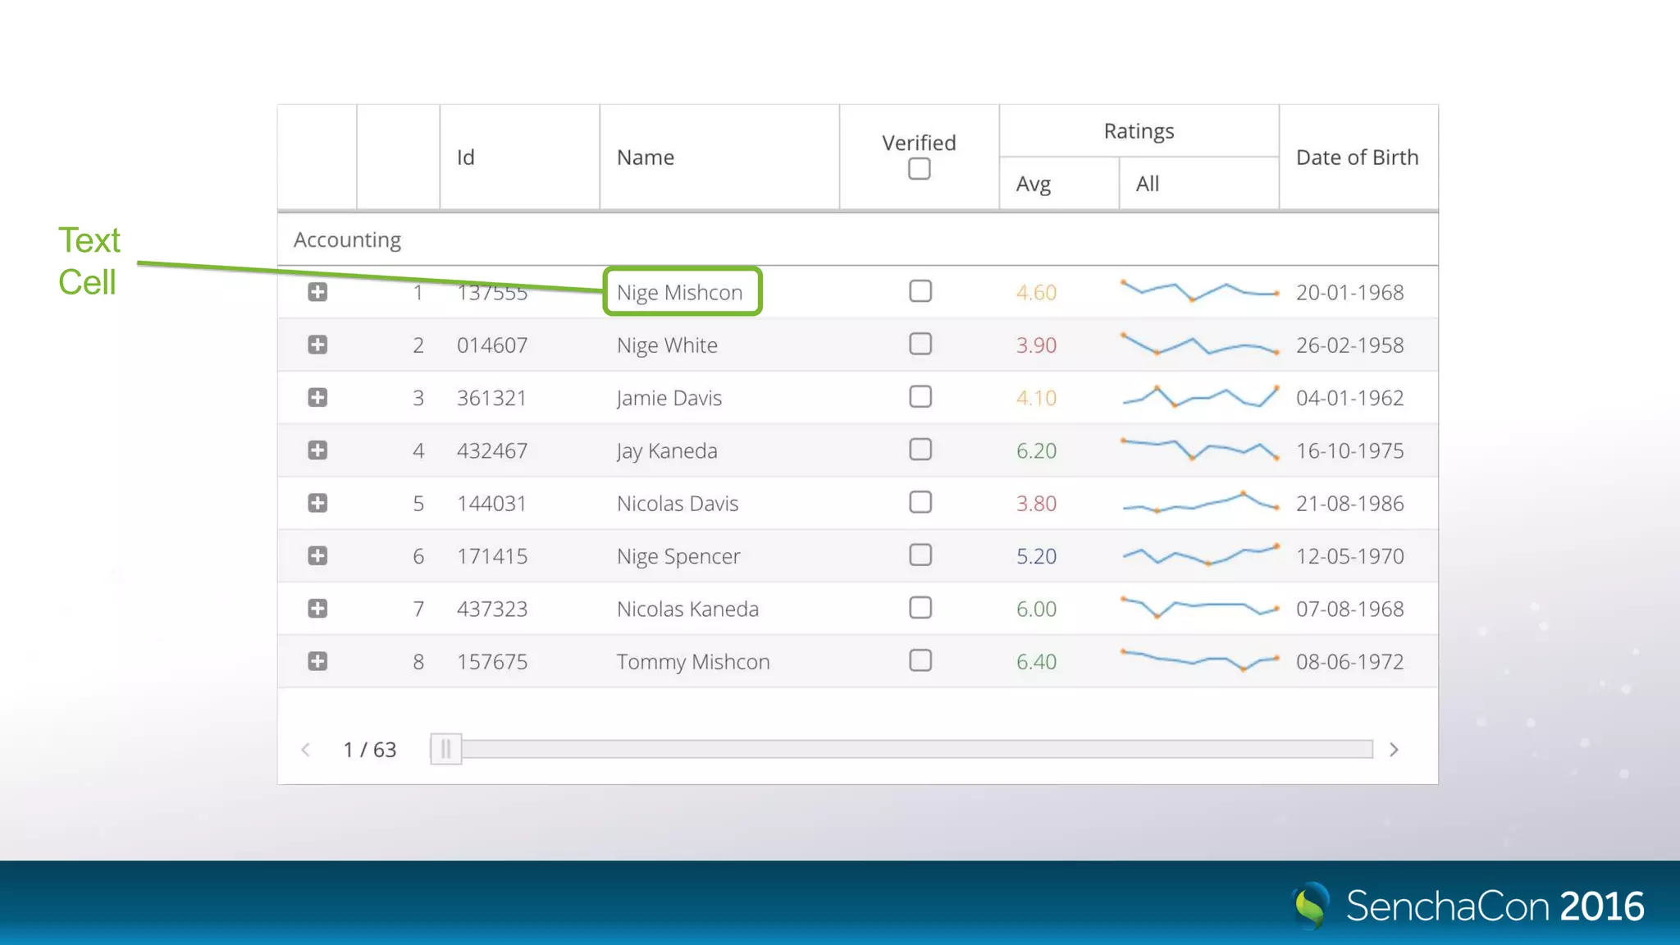Toggle the Verified header checkbox

pyautogui.click(x=919, y=169)
